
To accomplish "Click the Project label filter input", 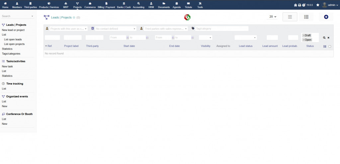I will [x=73, y=38].
